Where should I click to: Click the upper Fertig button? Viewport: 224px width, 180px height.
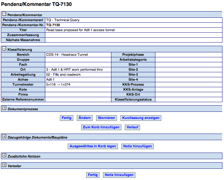coord(66,118)
